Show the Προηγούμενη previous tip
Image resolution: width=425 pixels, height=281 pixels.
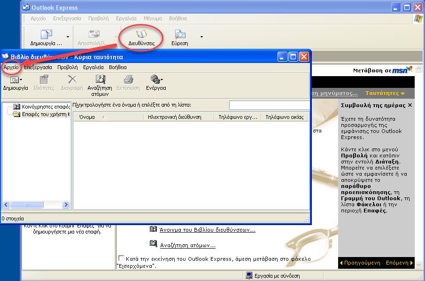coord(360,263)
